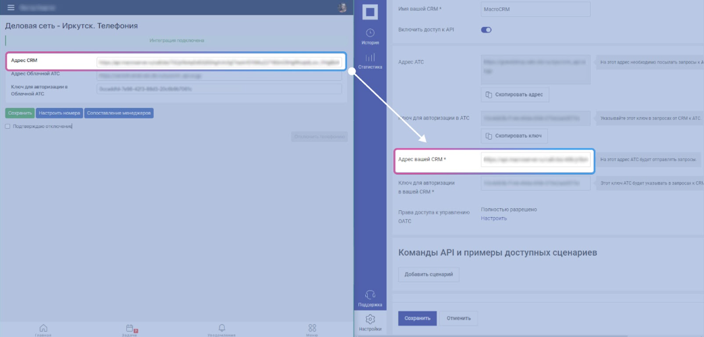This screenshot has width=704, height=337.
Task: Open Сопоставление менеджеров
Action: coord(119,113)
